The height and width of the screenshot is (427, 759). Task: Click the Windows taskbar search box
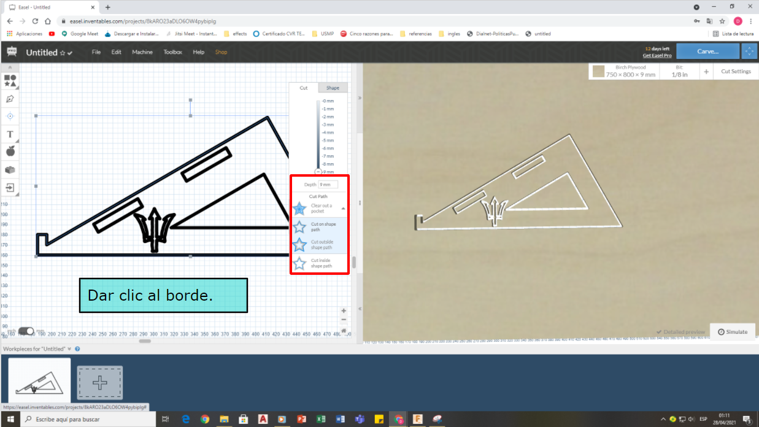(88, 419)
